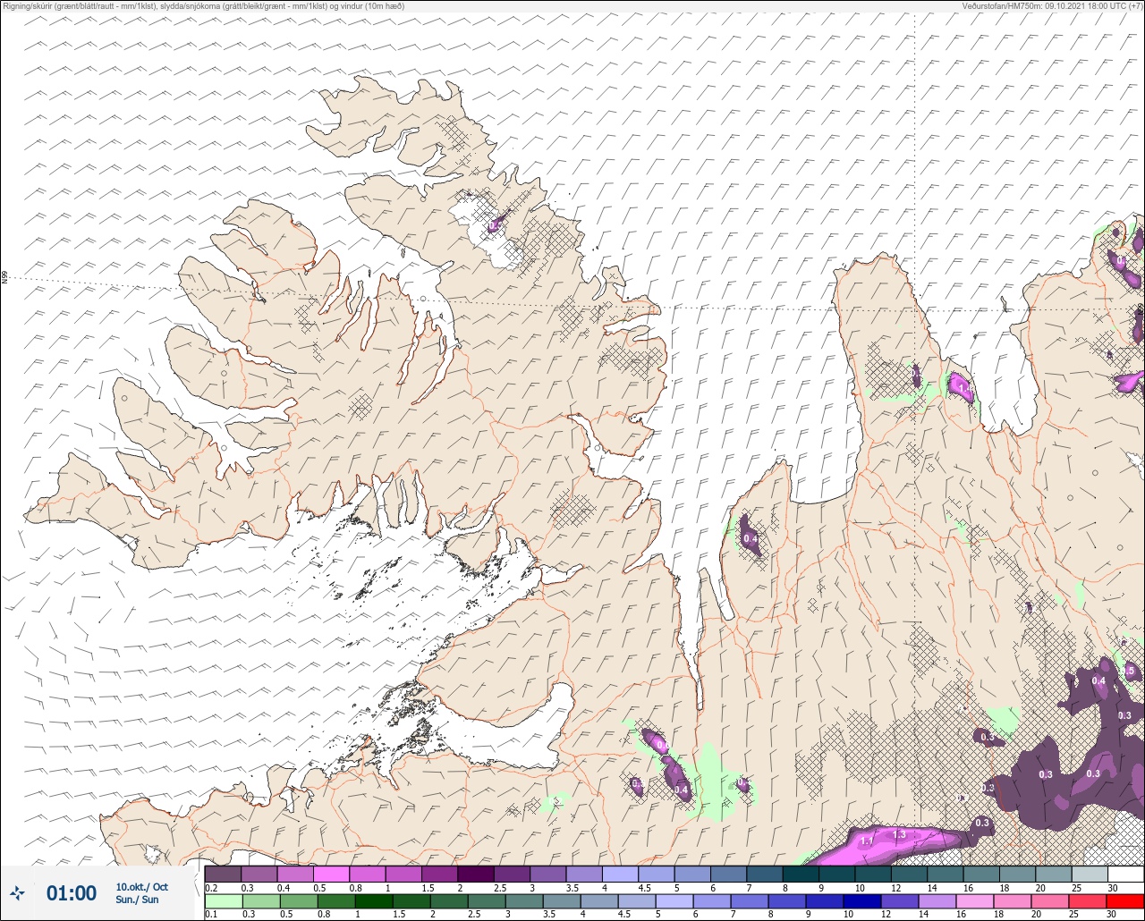Viewport: 1145px width, 921px height.
Task: Select darkest purple 2 swatch in upper legend row
Action: (x=476, y=874)
